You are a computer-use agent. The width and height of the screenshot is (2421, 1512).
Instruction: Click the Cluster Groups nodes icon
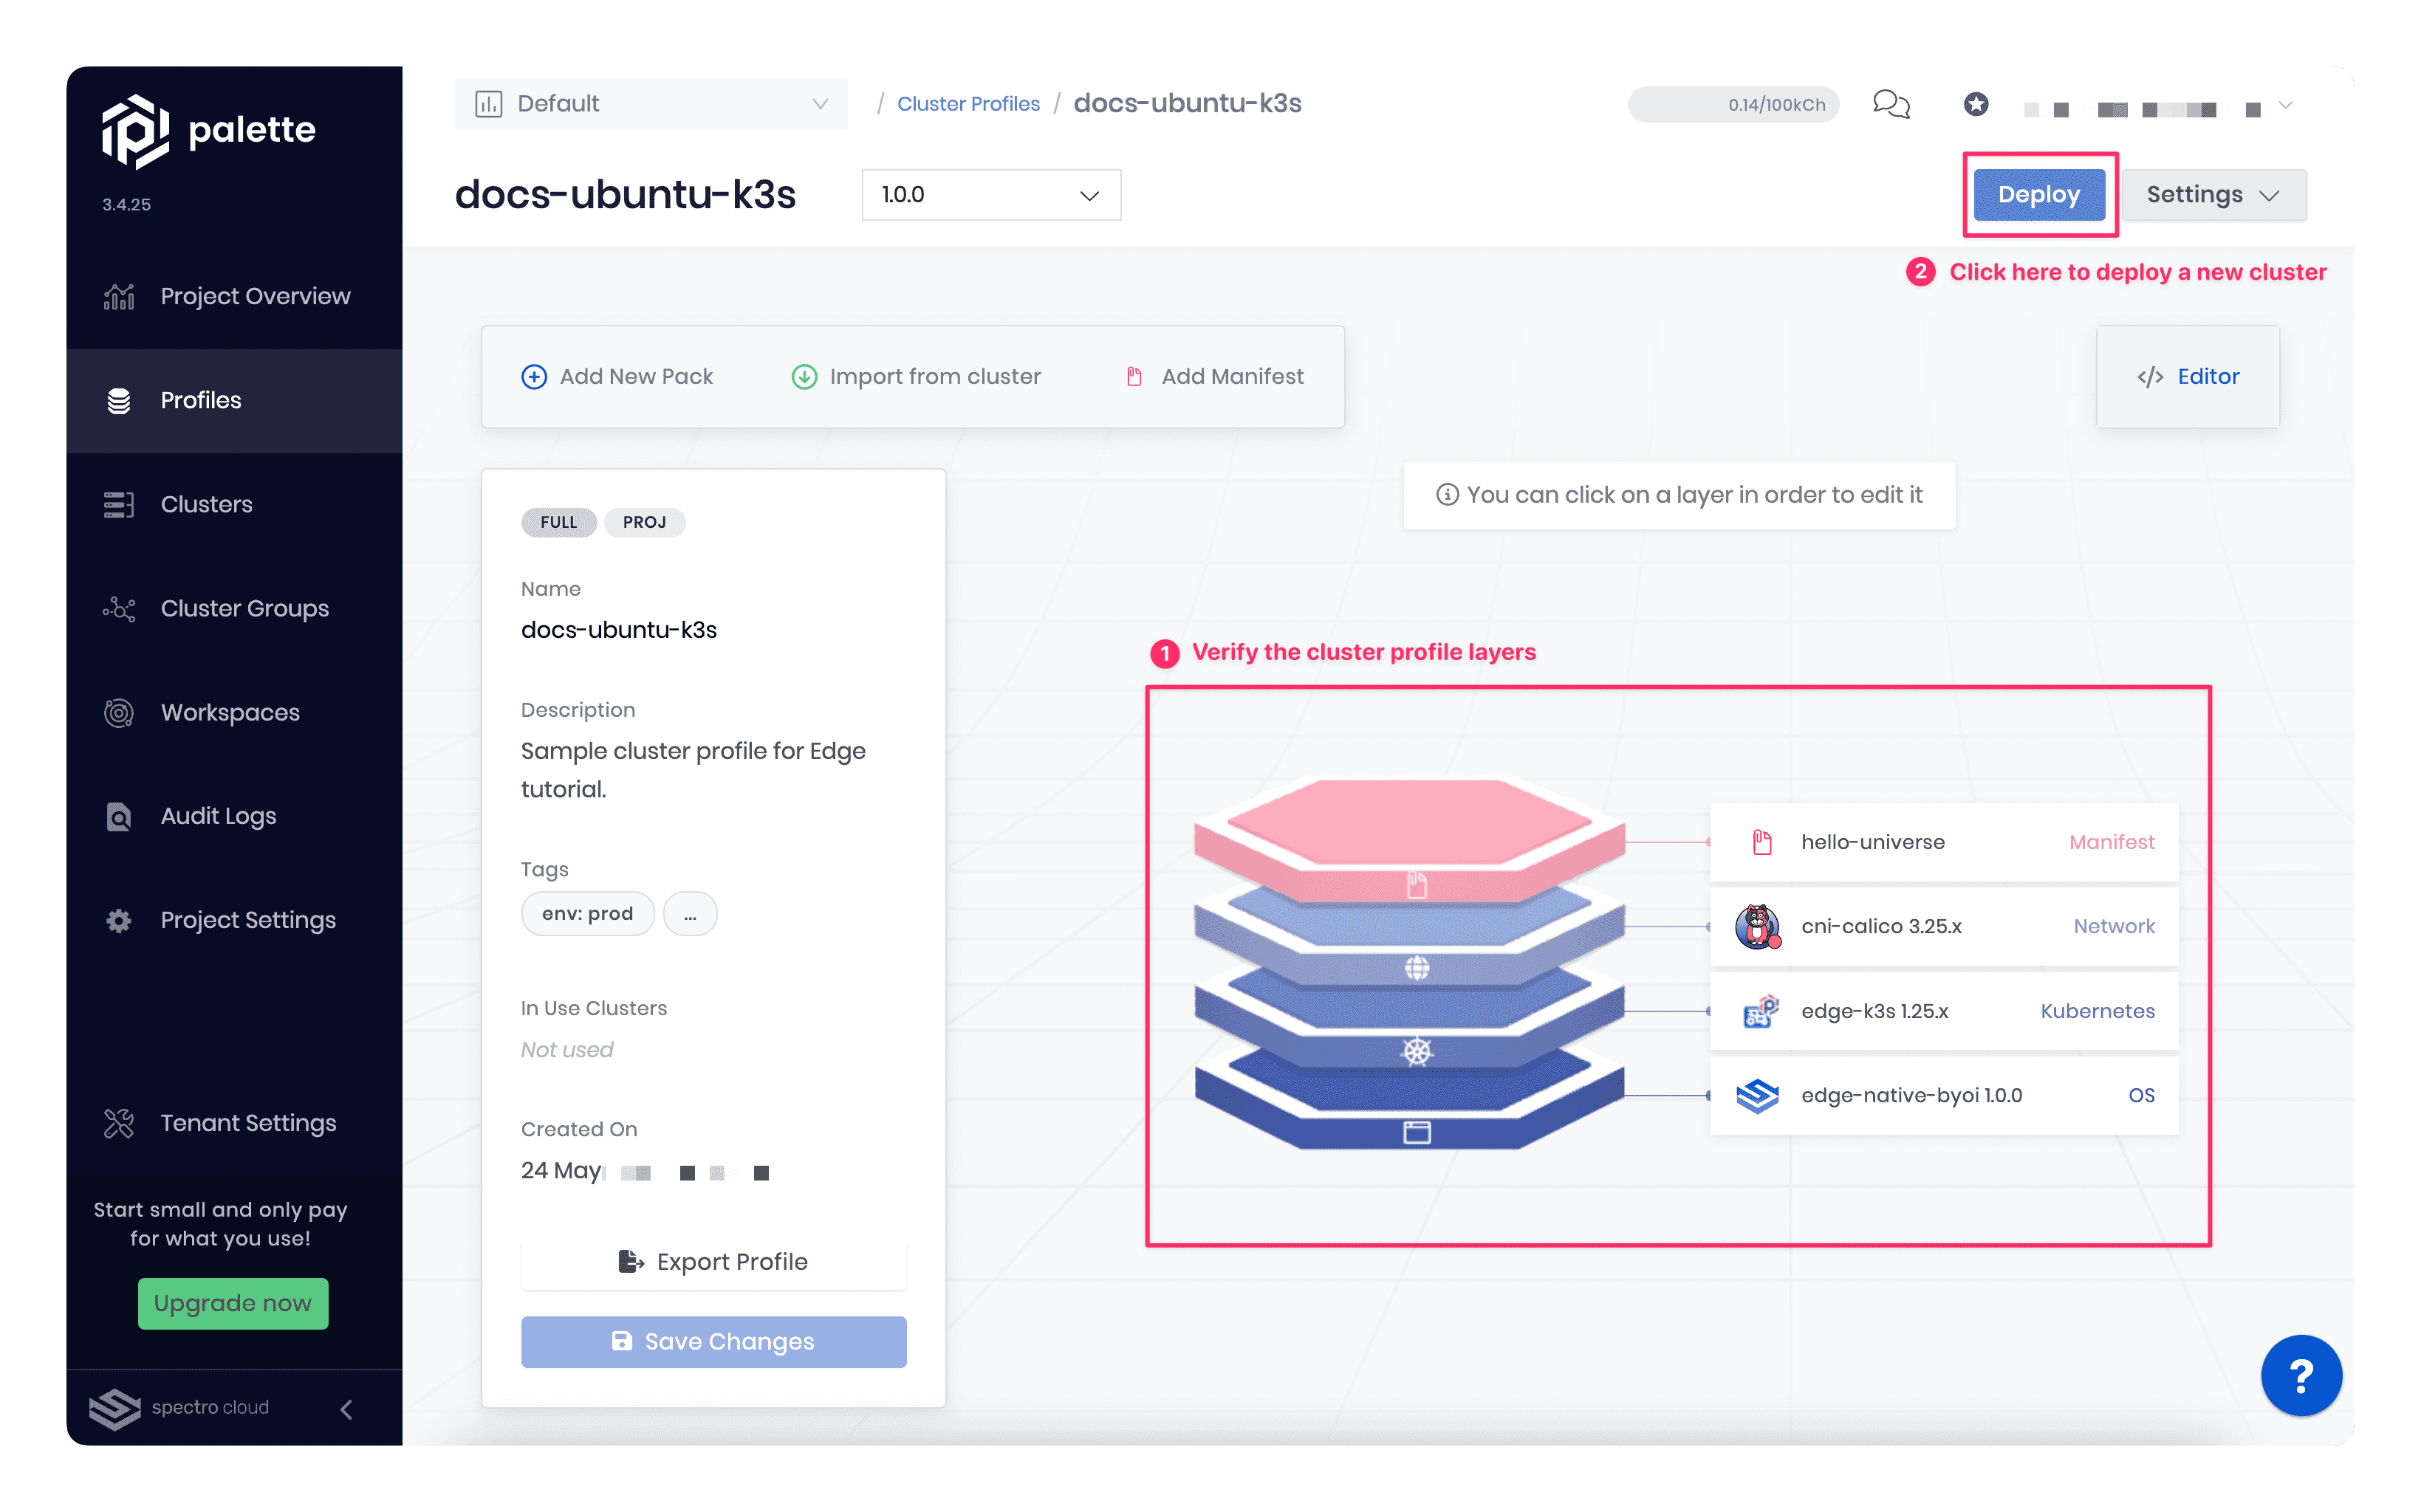(119, 608)
